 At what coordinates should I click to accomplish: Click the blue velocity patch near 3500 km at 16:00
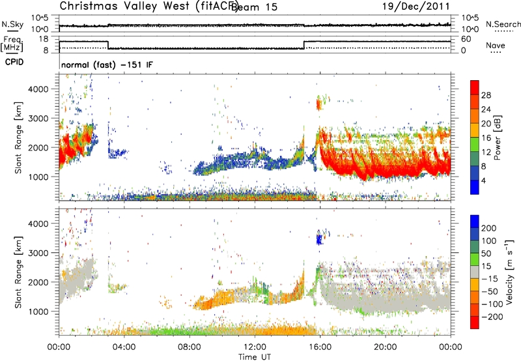coord(319,239)
